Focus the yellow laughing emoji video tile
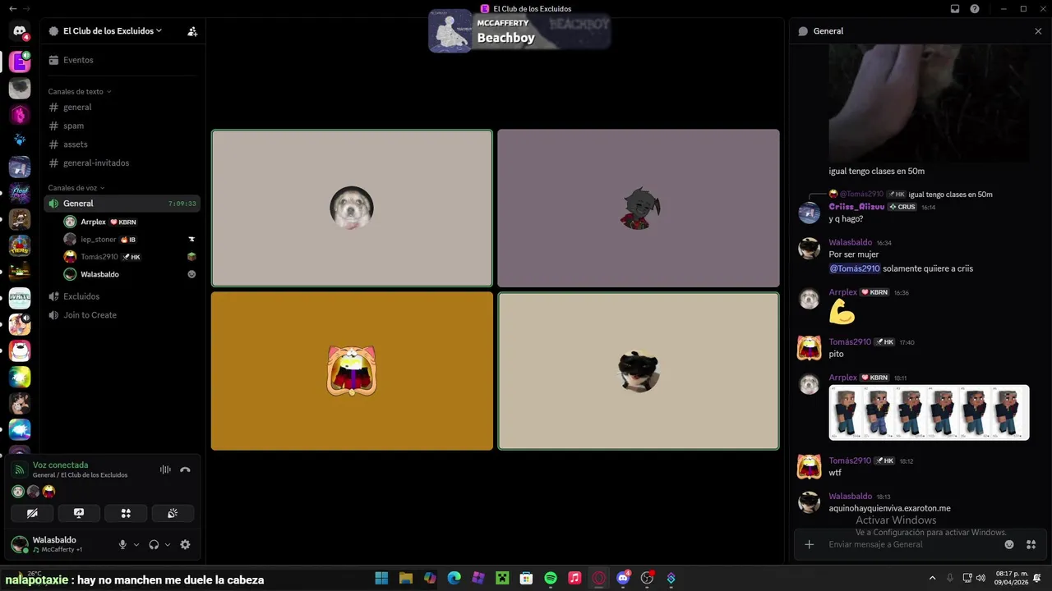 pyautogui.click(x=352, y=371)
